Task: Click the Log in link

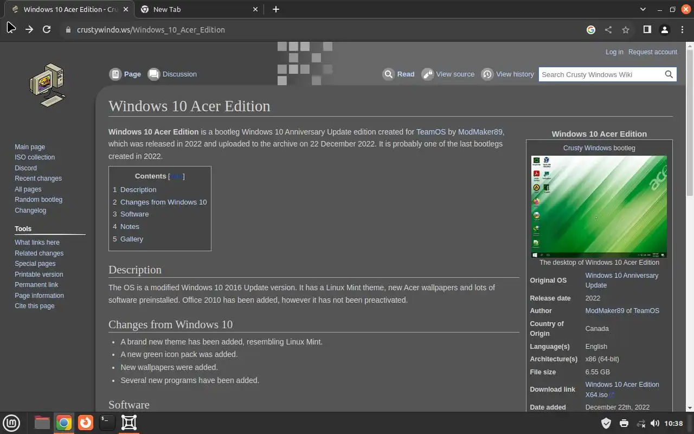Action: coord(614,52)
